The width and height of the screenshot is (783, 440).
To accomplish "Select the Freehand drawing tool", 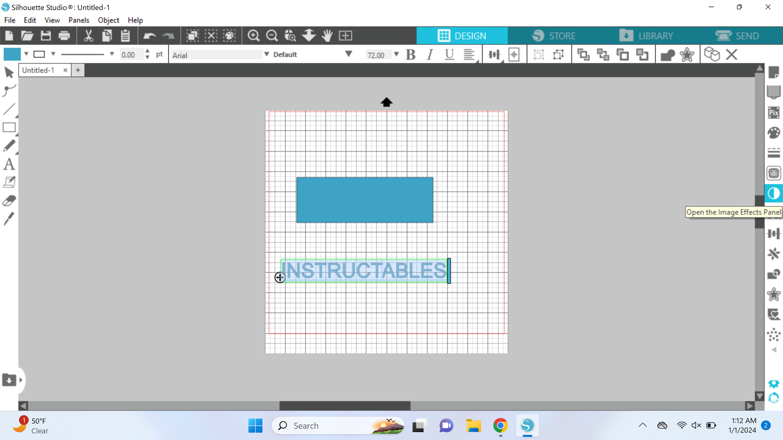I will tap(9, 146).
